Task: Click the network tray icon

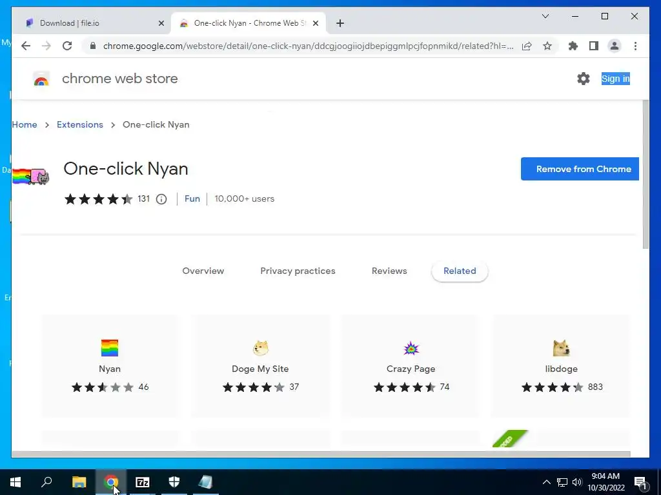Action: point(562,482)
